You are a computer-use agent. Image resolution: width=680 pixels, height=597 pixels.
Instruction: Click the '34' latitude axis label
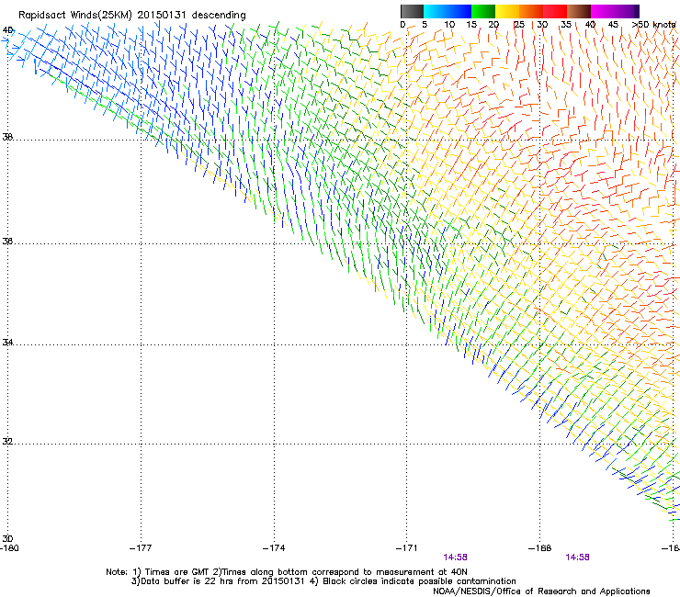pos(7,343)
